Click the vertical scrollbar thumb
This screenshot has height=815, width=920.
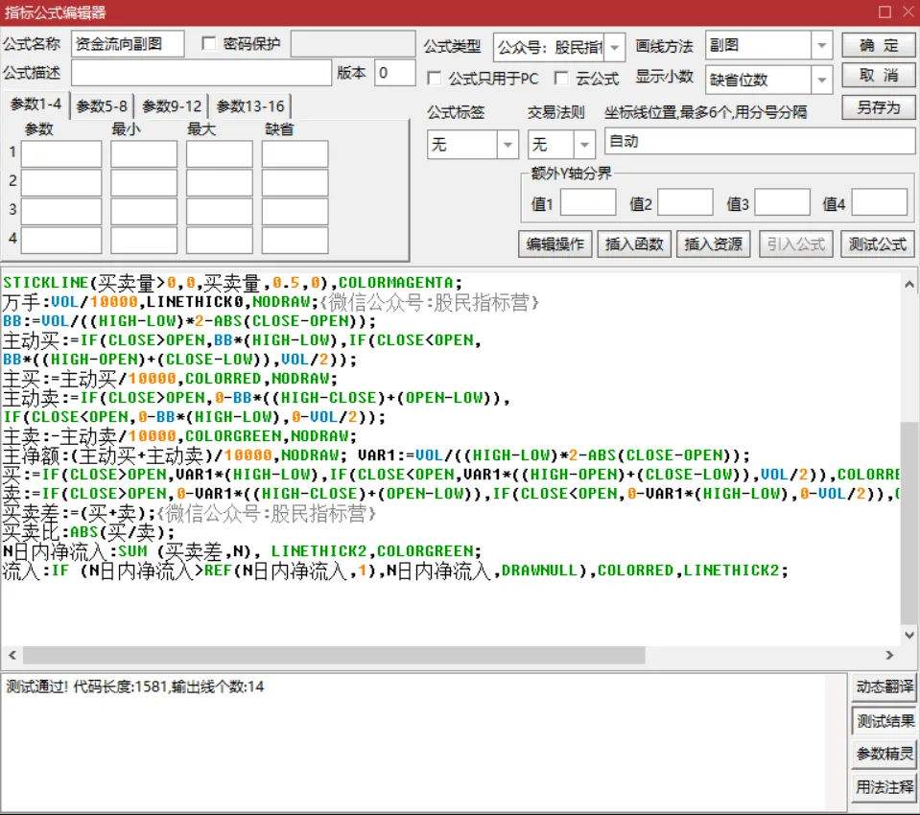point(909,524)
